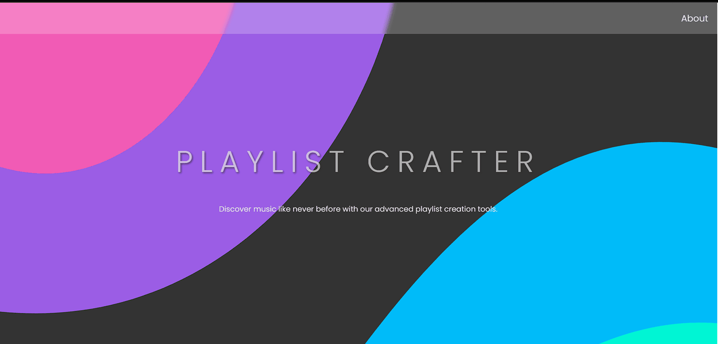
Task: Select the About menu item
Action: coord(694,18)
